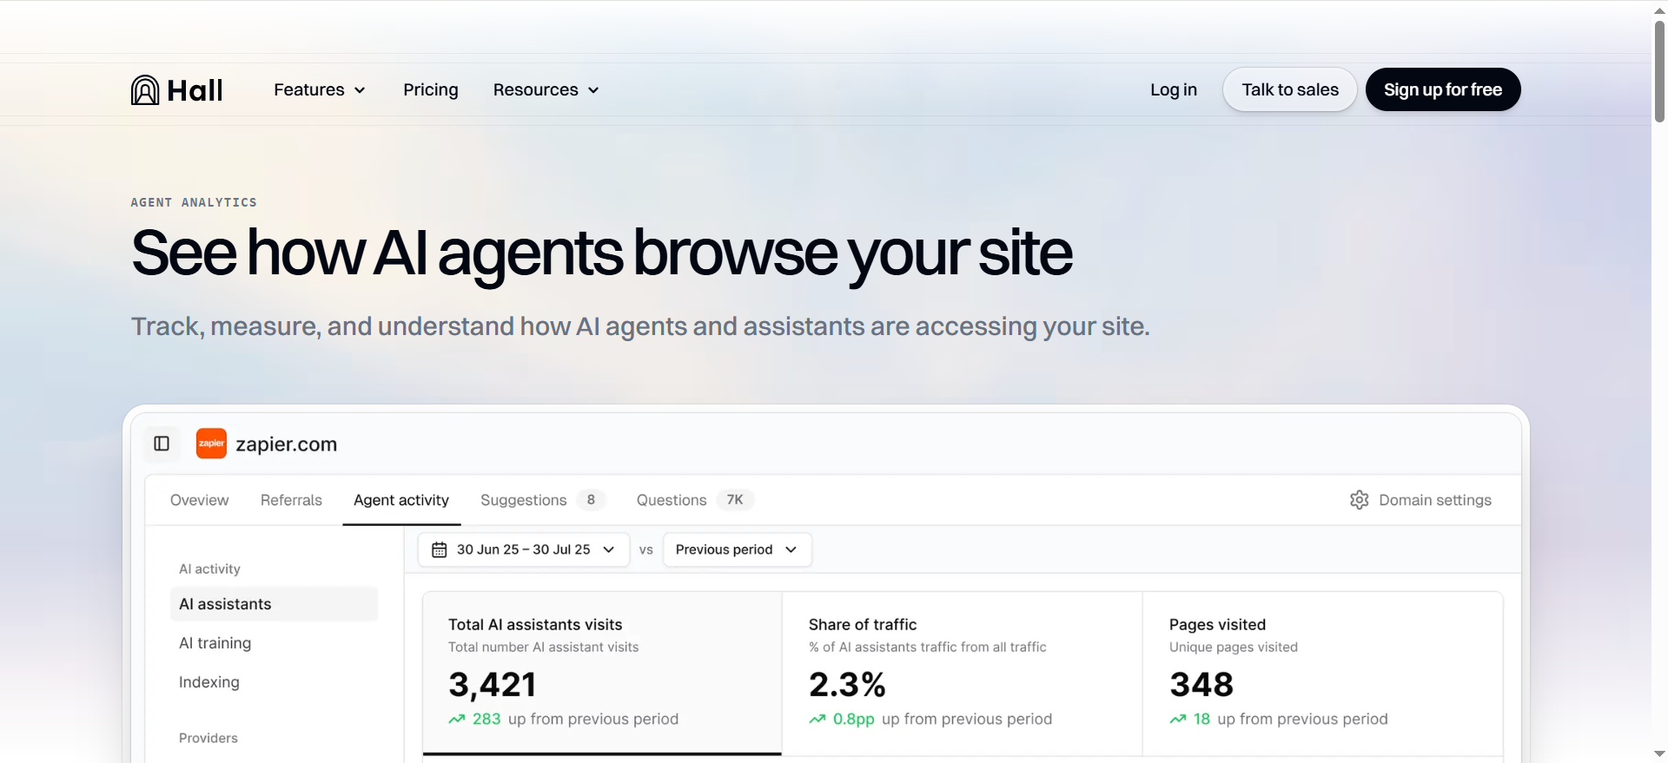Go to the Pricing page
The width and height of the screenshot is (1668, 763).
tap(431, 89)
